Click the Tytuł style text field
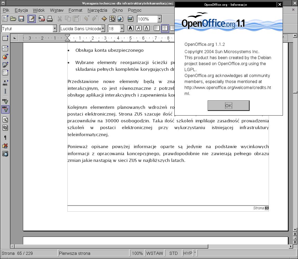 pos(27,29)
